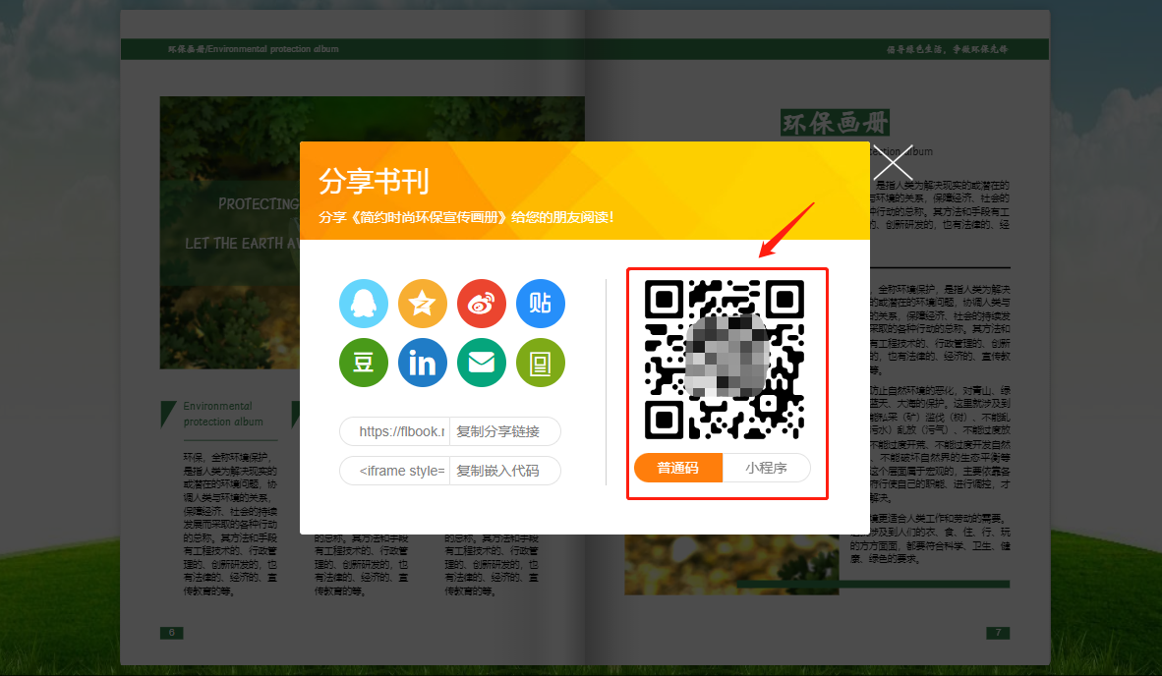The height and width of the screenshot is (676, 1162).
Task: Click the 简约时尚环保宣传画册 share subtitle
Action: click(x=465, y=218)
